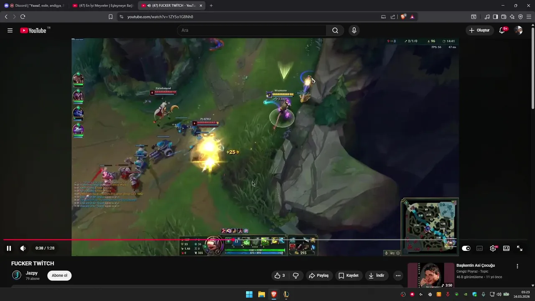Screen dimensions: 535x301
Task: Open the browser tab search button
Action: pyautogui.click(x=474, y=17)
